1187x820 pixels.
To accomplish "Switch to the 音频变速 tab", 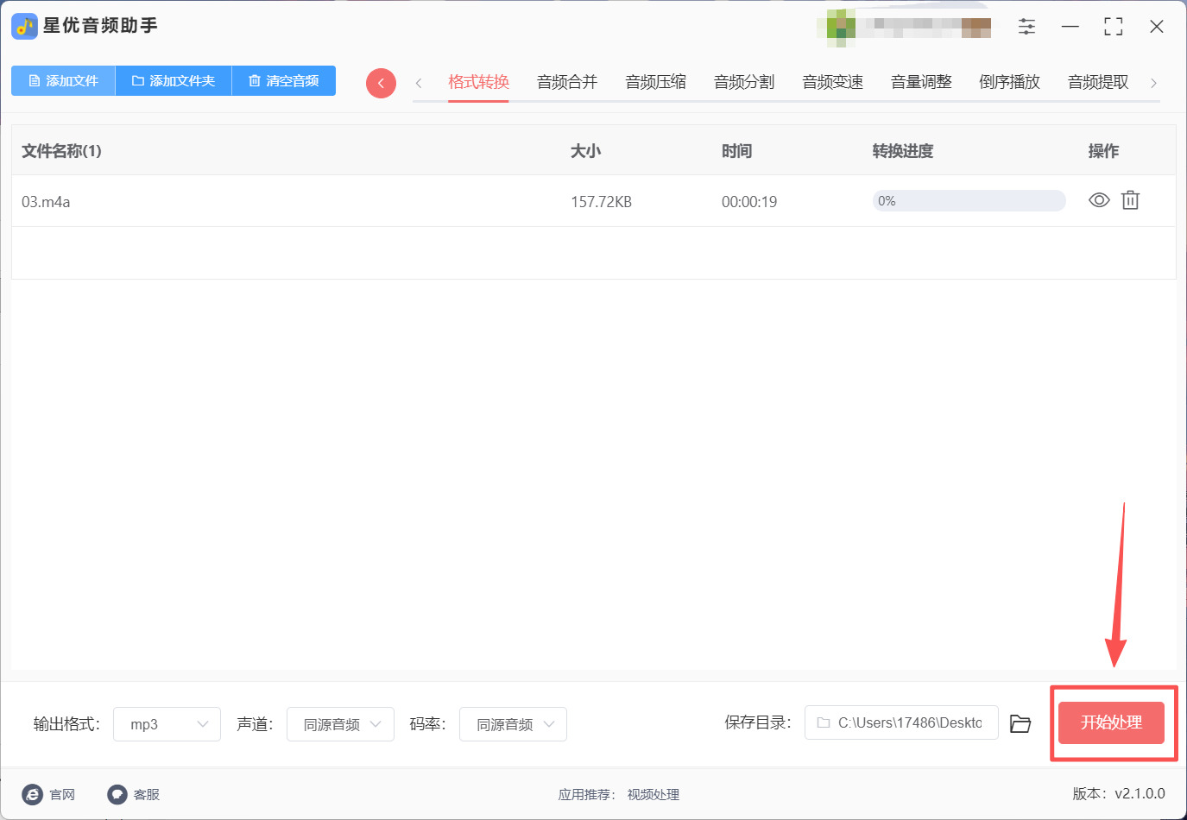I will tap(833, 82).
